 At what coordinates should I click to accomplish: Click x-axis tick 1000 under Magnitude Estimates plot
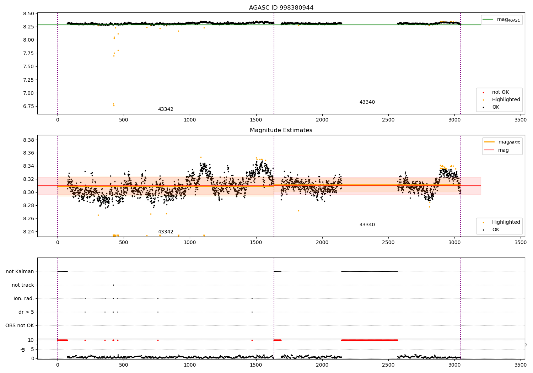pyautogui.click(x=190, y=243)
